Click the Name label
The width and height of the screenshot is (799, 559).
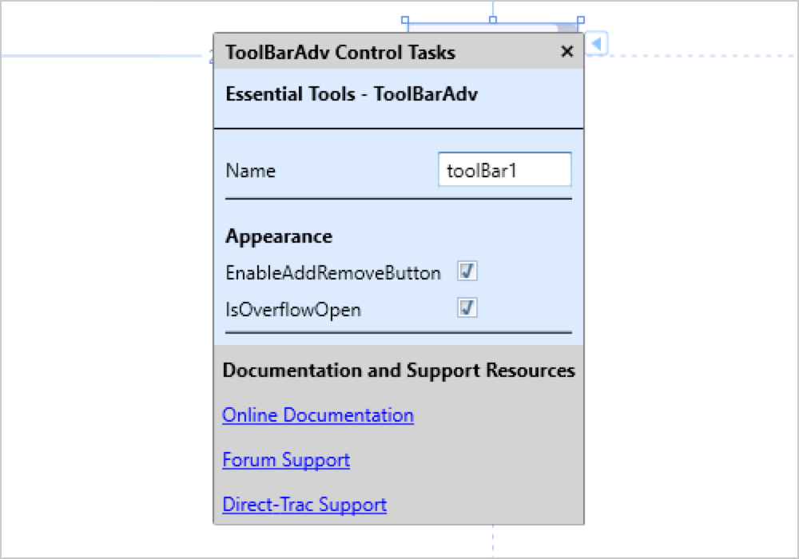coord(250,171)
